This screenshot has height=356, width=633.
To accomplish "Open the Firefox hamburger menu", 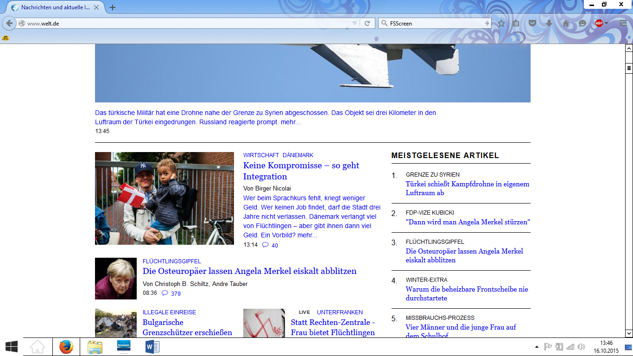I will click(623, 23).
